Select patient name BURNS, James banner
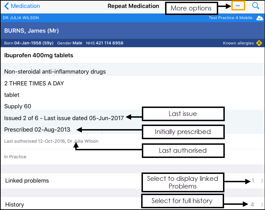 [32, 31]
